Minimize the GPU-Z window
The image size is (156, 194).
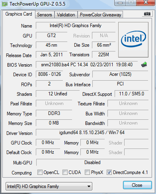(120, 3)
